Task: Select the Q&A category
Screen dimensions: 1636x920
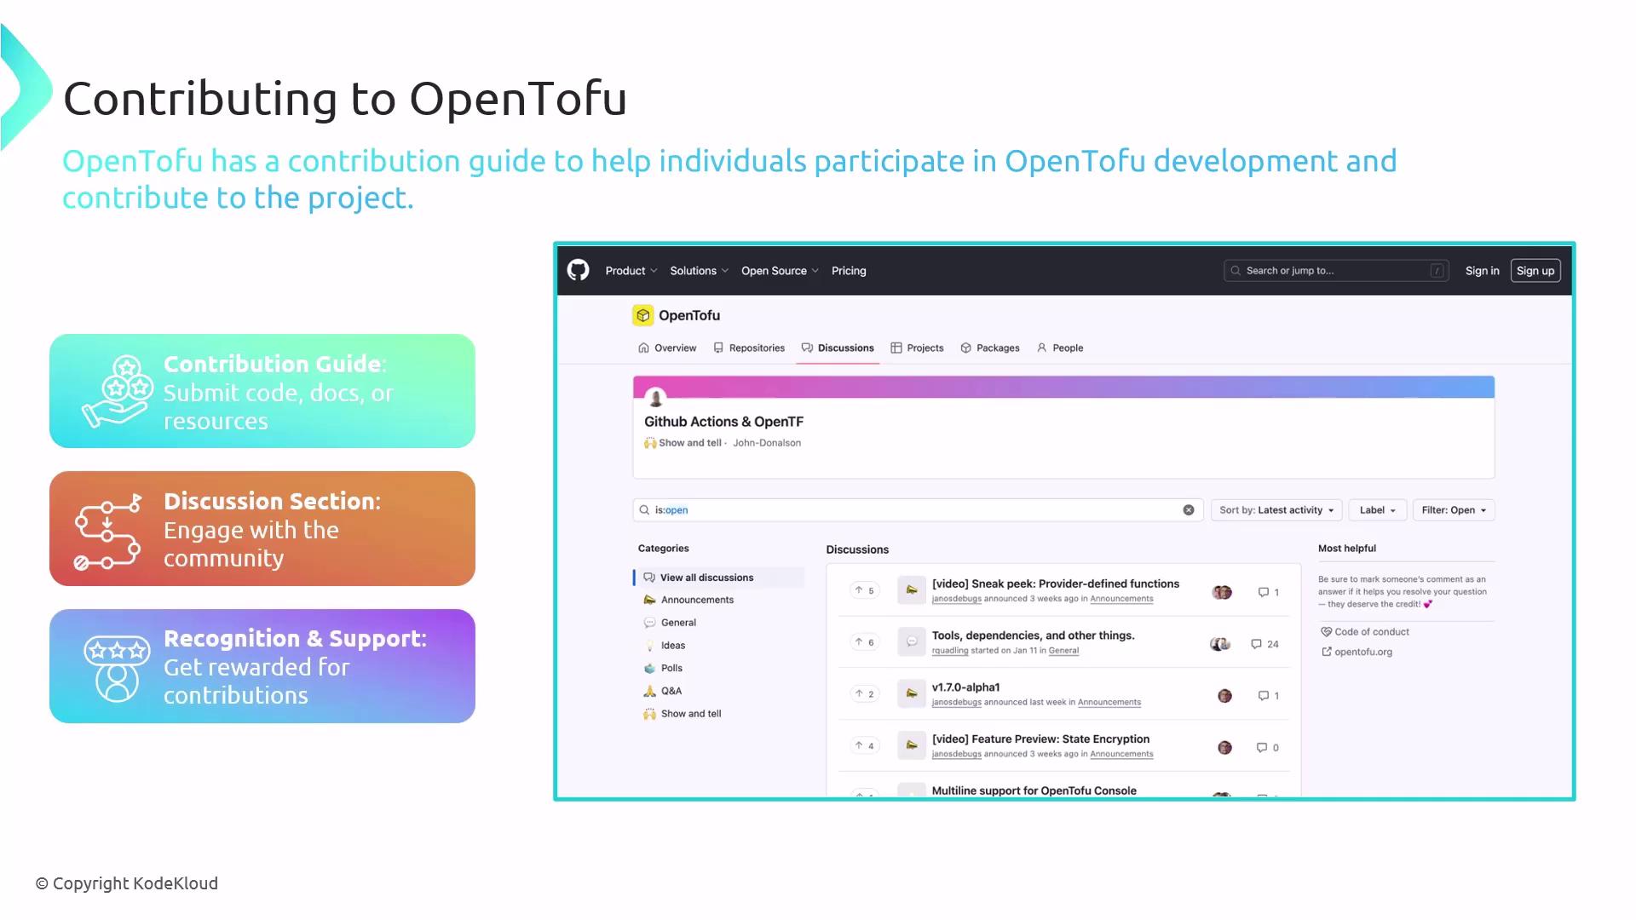Action: (x=671, y=691)
